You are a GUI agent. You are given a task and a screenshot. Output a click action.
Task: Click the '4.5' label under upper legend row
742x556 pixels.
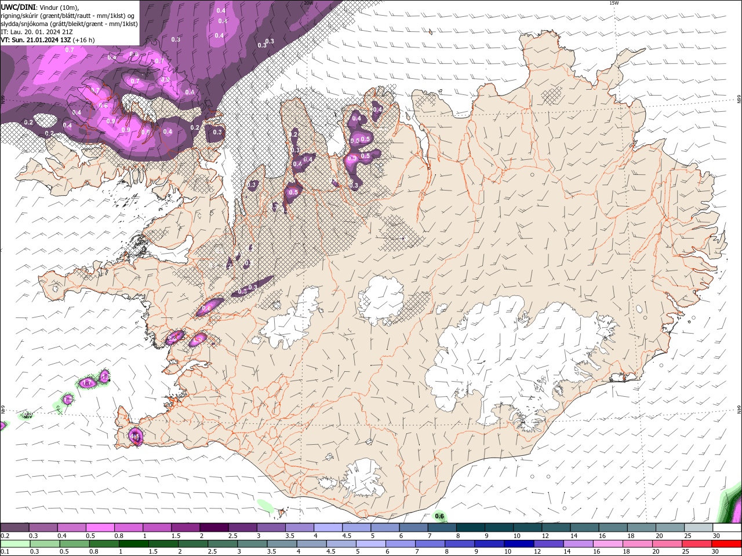pos(347,536)
